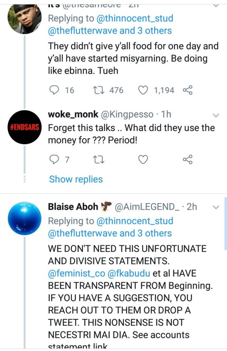227x351 pixels.
Task: Open Blaise Aboh's blue globe avatar
Action: coord(25,218)
